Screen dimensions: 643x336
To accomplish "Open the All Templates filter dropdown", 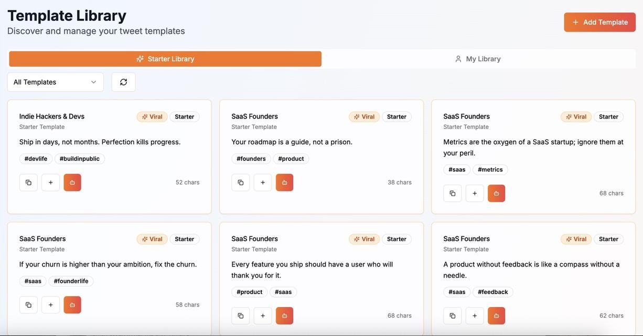I will (55, 82).
